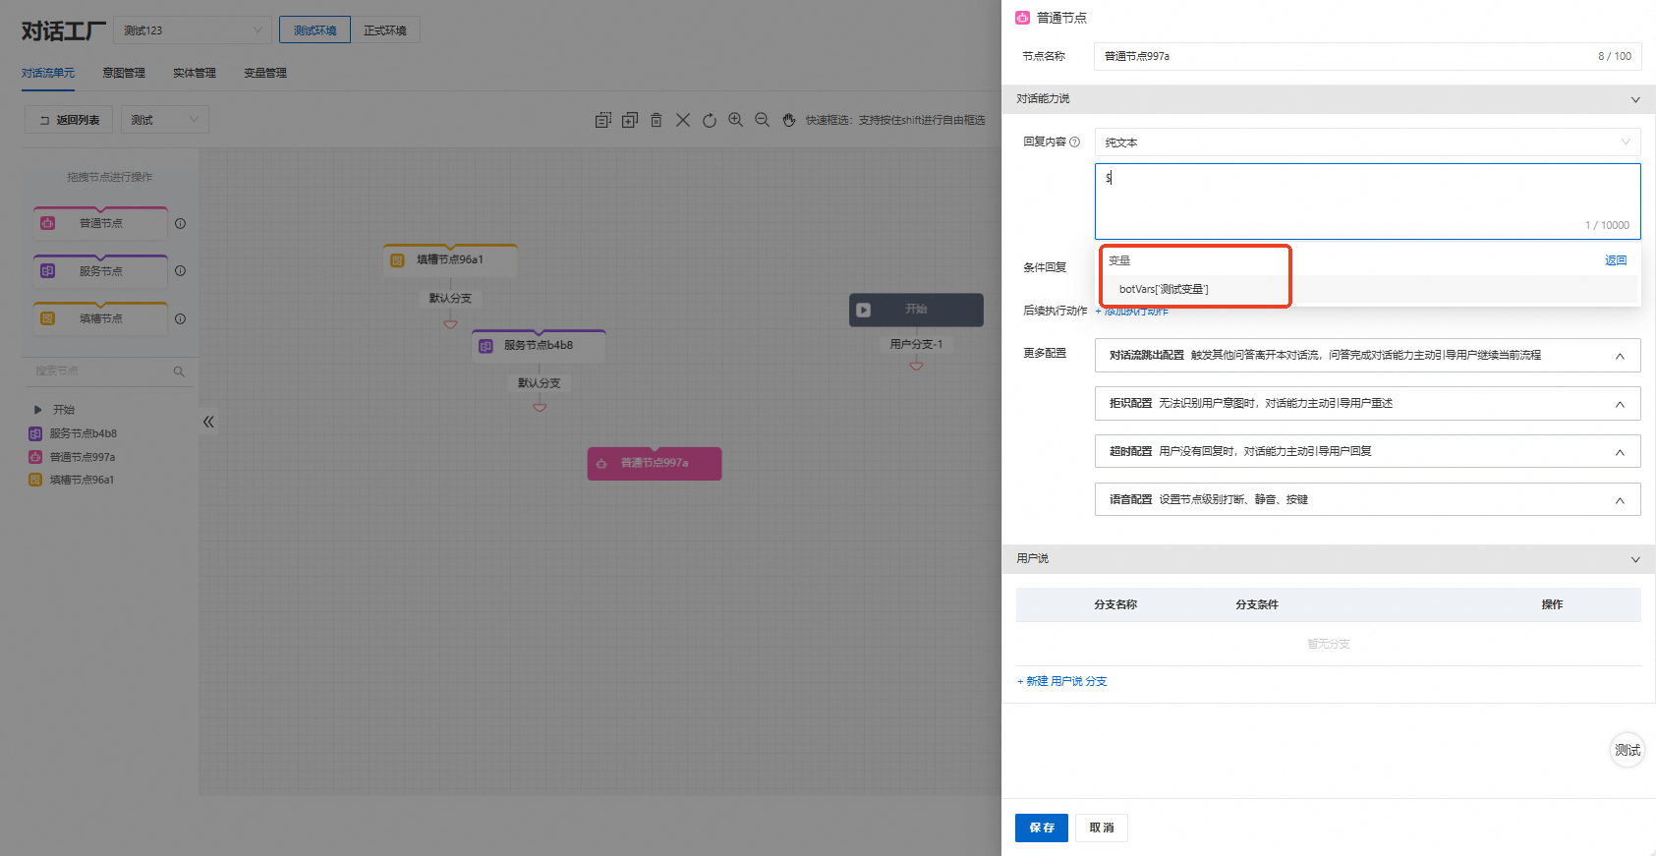This screenshot has height=856, width=1656.
Task: Select the 服务节点b4b8 node on the canvas
Action: click(x=539, y=346)
